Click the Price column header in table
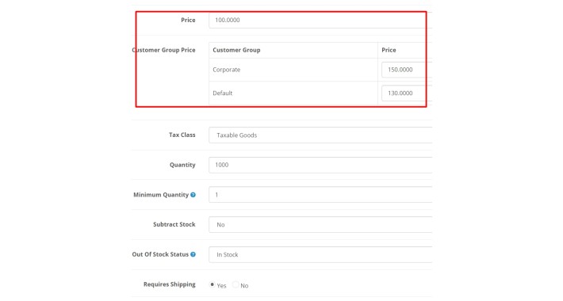 point(405,50)
